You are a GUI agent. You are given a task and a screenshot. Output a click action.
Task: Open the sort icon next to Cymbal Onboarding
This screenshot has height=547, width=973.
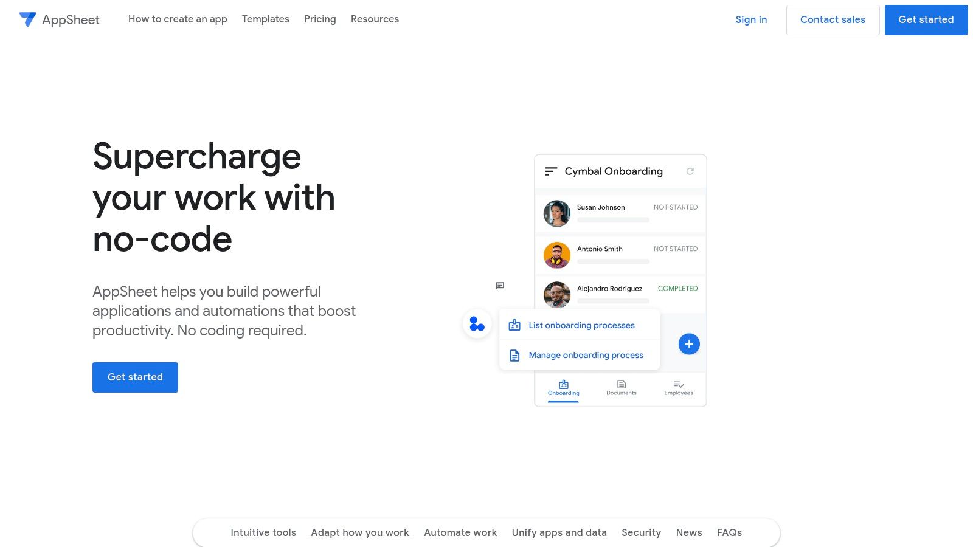(550, 171)
